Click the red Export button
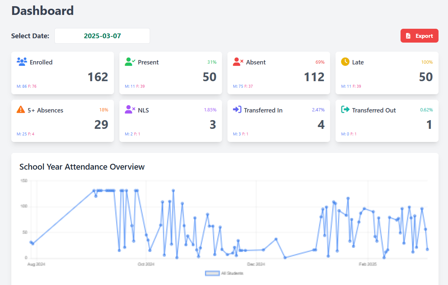Image resolution: width=448 pixels, height=285 pixels. coord(419,36)
